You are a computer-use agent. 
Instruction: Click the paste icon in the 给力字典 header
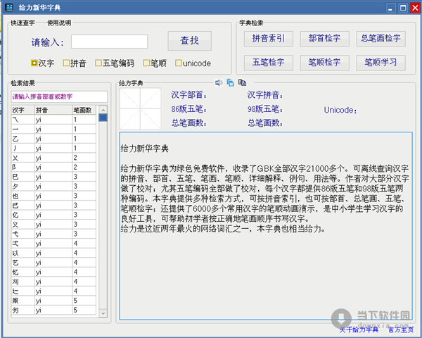(x=242, y=82)
